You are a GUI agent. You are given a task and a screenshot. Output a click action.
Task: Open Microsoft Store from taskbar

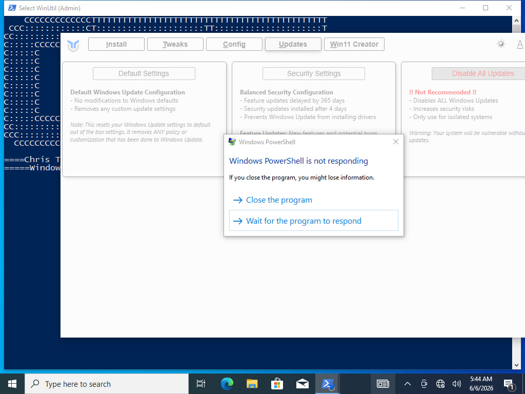277,384
